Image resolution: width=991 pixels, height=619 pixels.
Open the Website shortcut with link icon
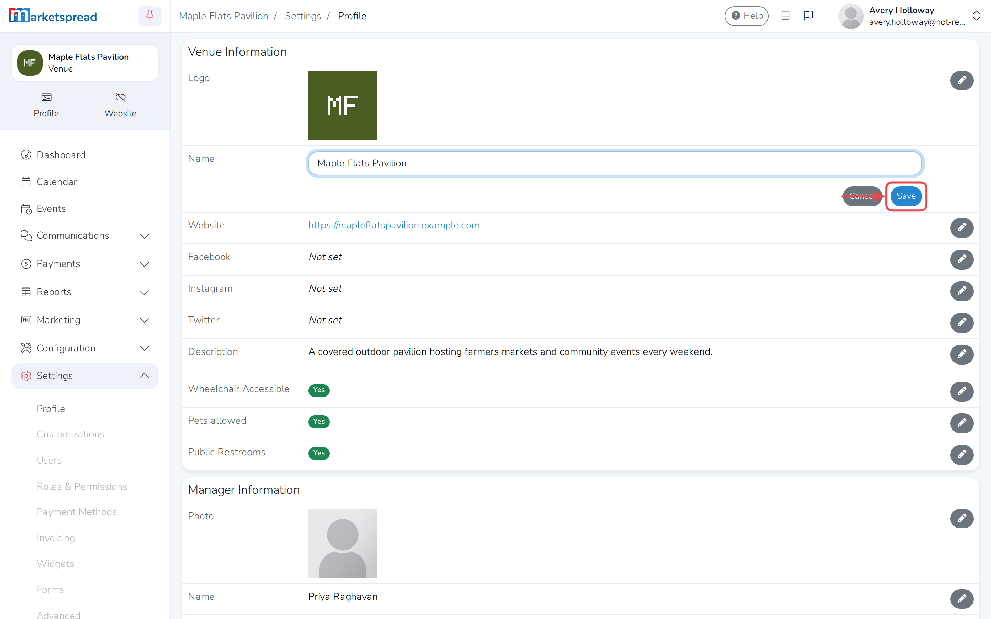120,105
